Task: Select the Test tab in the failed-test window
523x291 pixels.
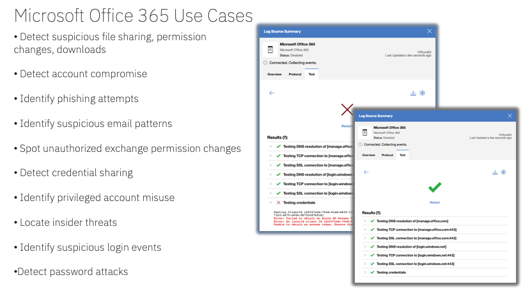Action: coord(311,74)
